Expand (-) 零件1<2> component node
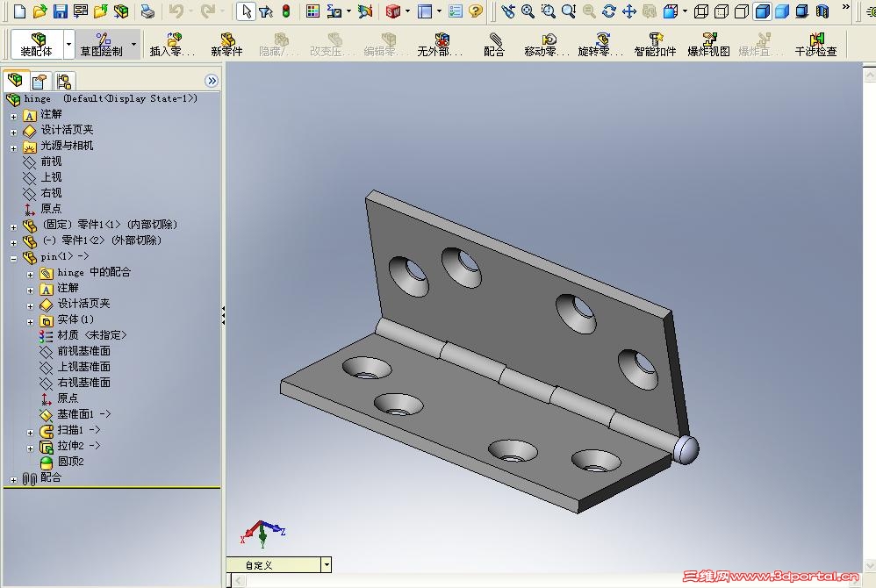Screen dimensions: 876x588 coord(13,243)
